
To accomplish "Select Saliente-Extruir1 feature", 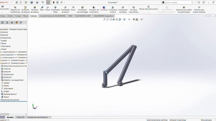I will point(10,94).
